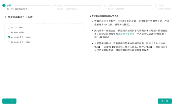Image resolution: width=173 pixels, height=109 pixels.
Task: Uncheck option C: 企业-个人 (B2C)
Action: pos(9,37)
